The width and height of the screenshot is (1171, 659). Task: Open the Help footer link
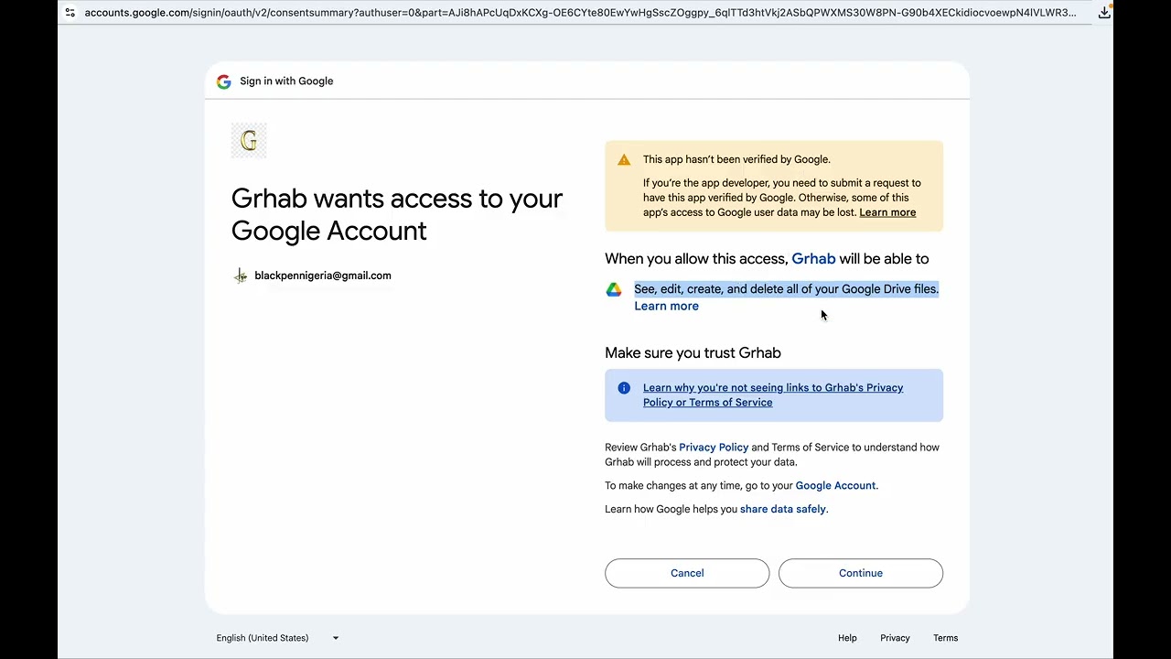pos(847,638)
